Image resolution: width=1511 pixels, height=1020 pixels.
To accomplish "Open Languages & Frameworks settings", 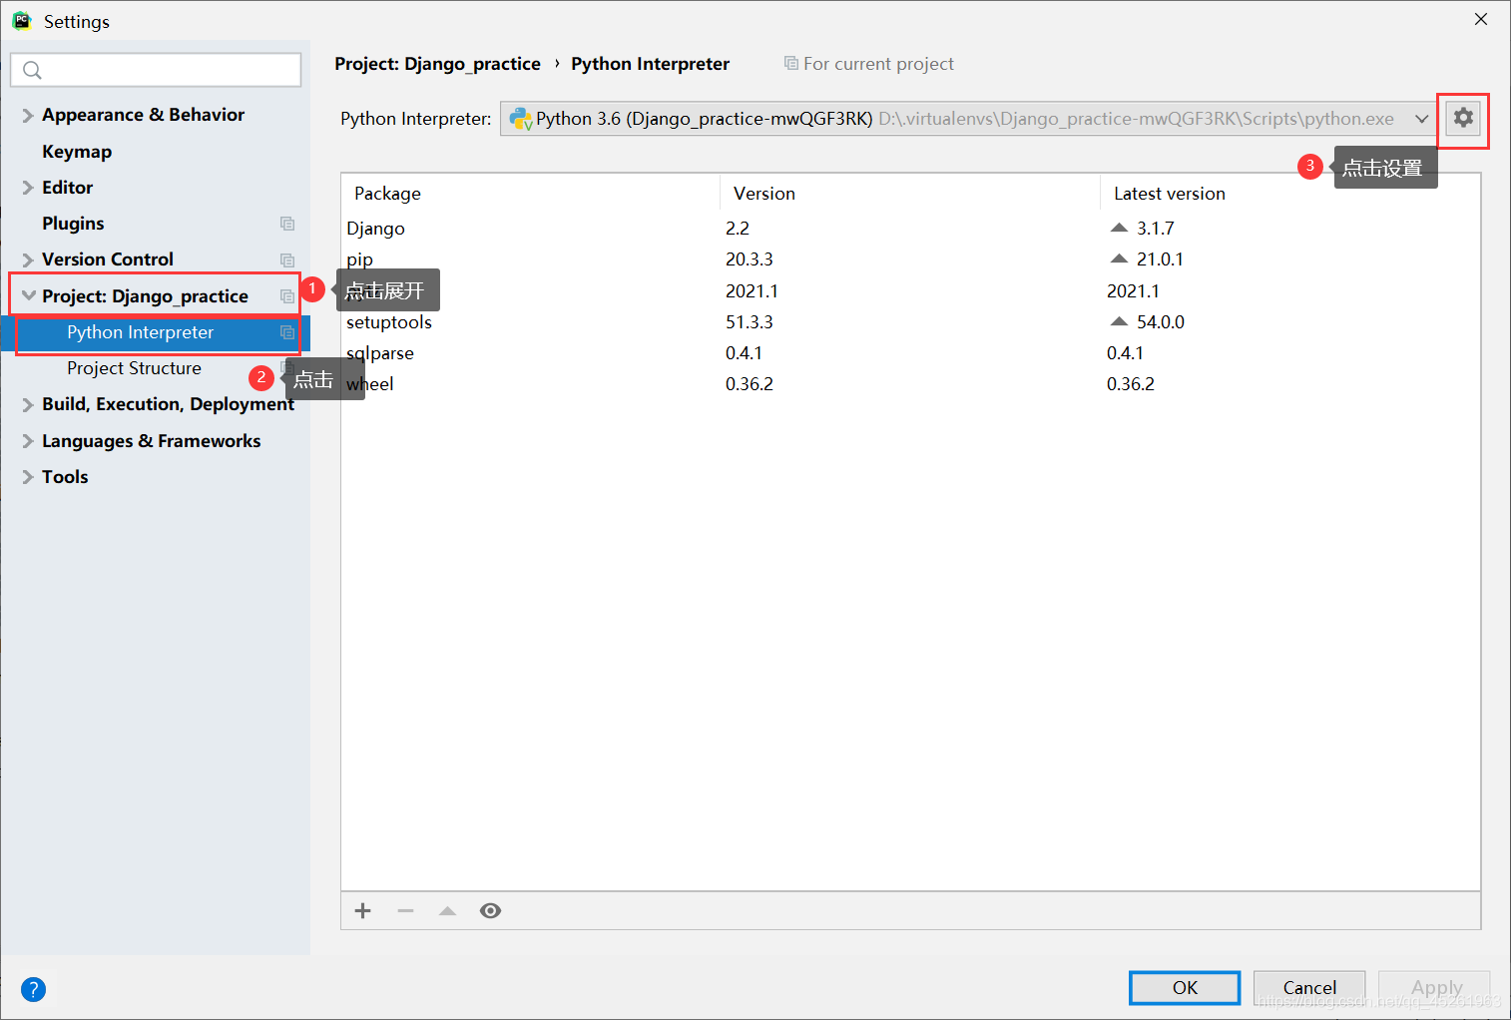I will coord(151,441).
